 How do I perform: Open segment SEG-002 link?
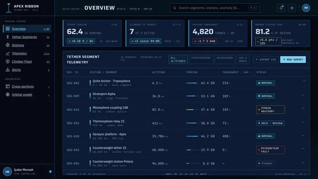(x=73, y=83)
